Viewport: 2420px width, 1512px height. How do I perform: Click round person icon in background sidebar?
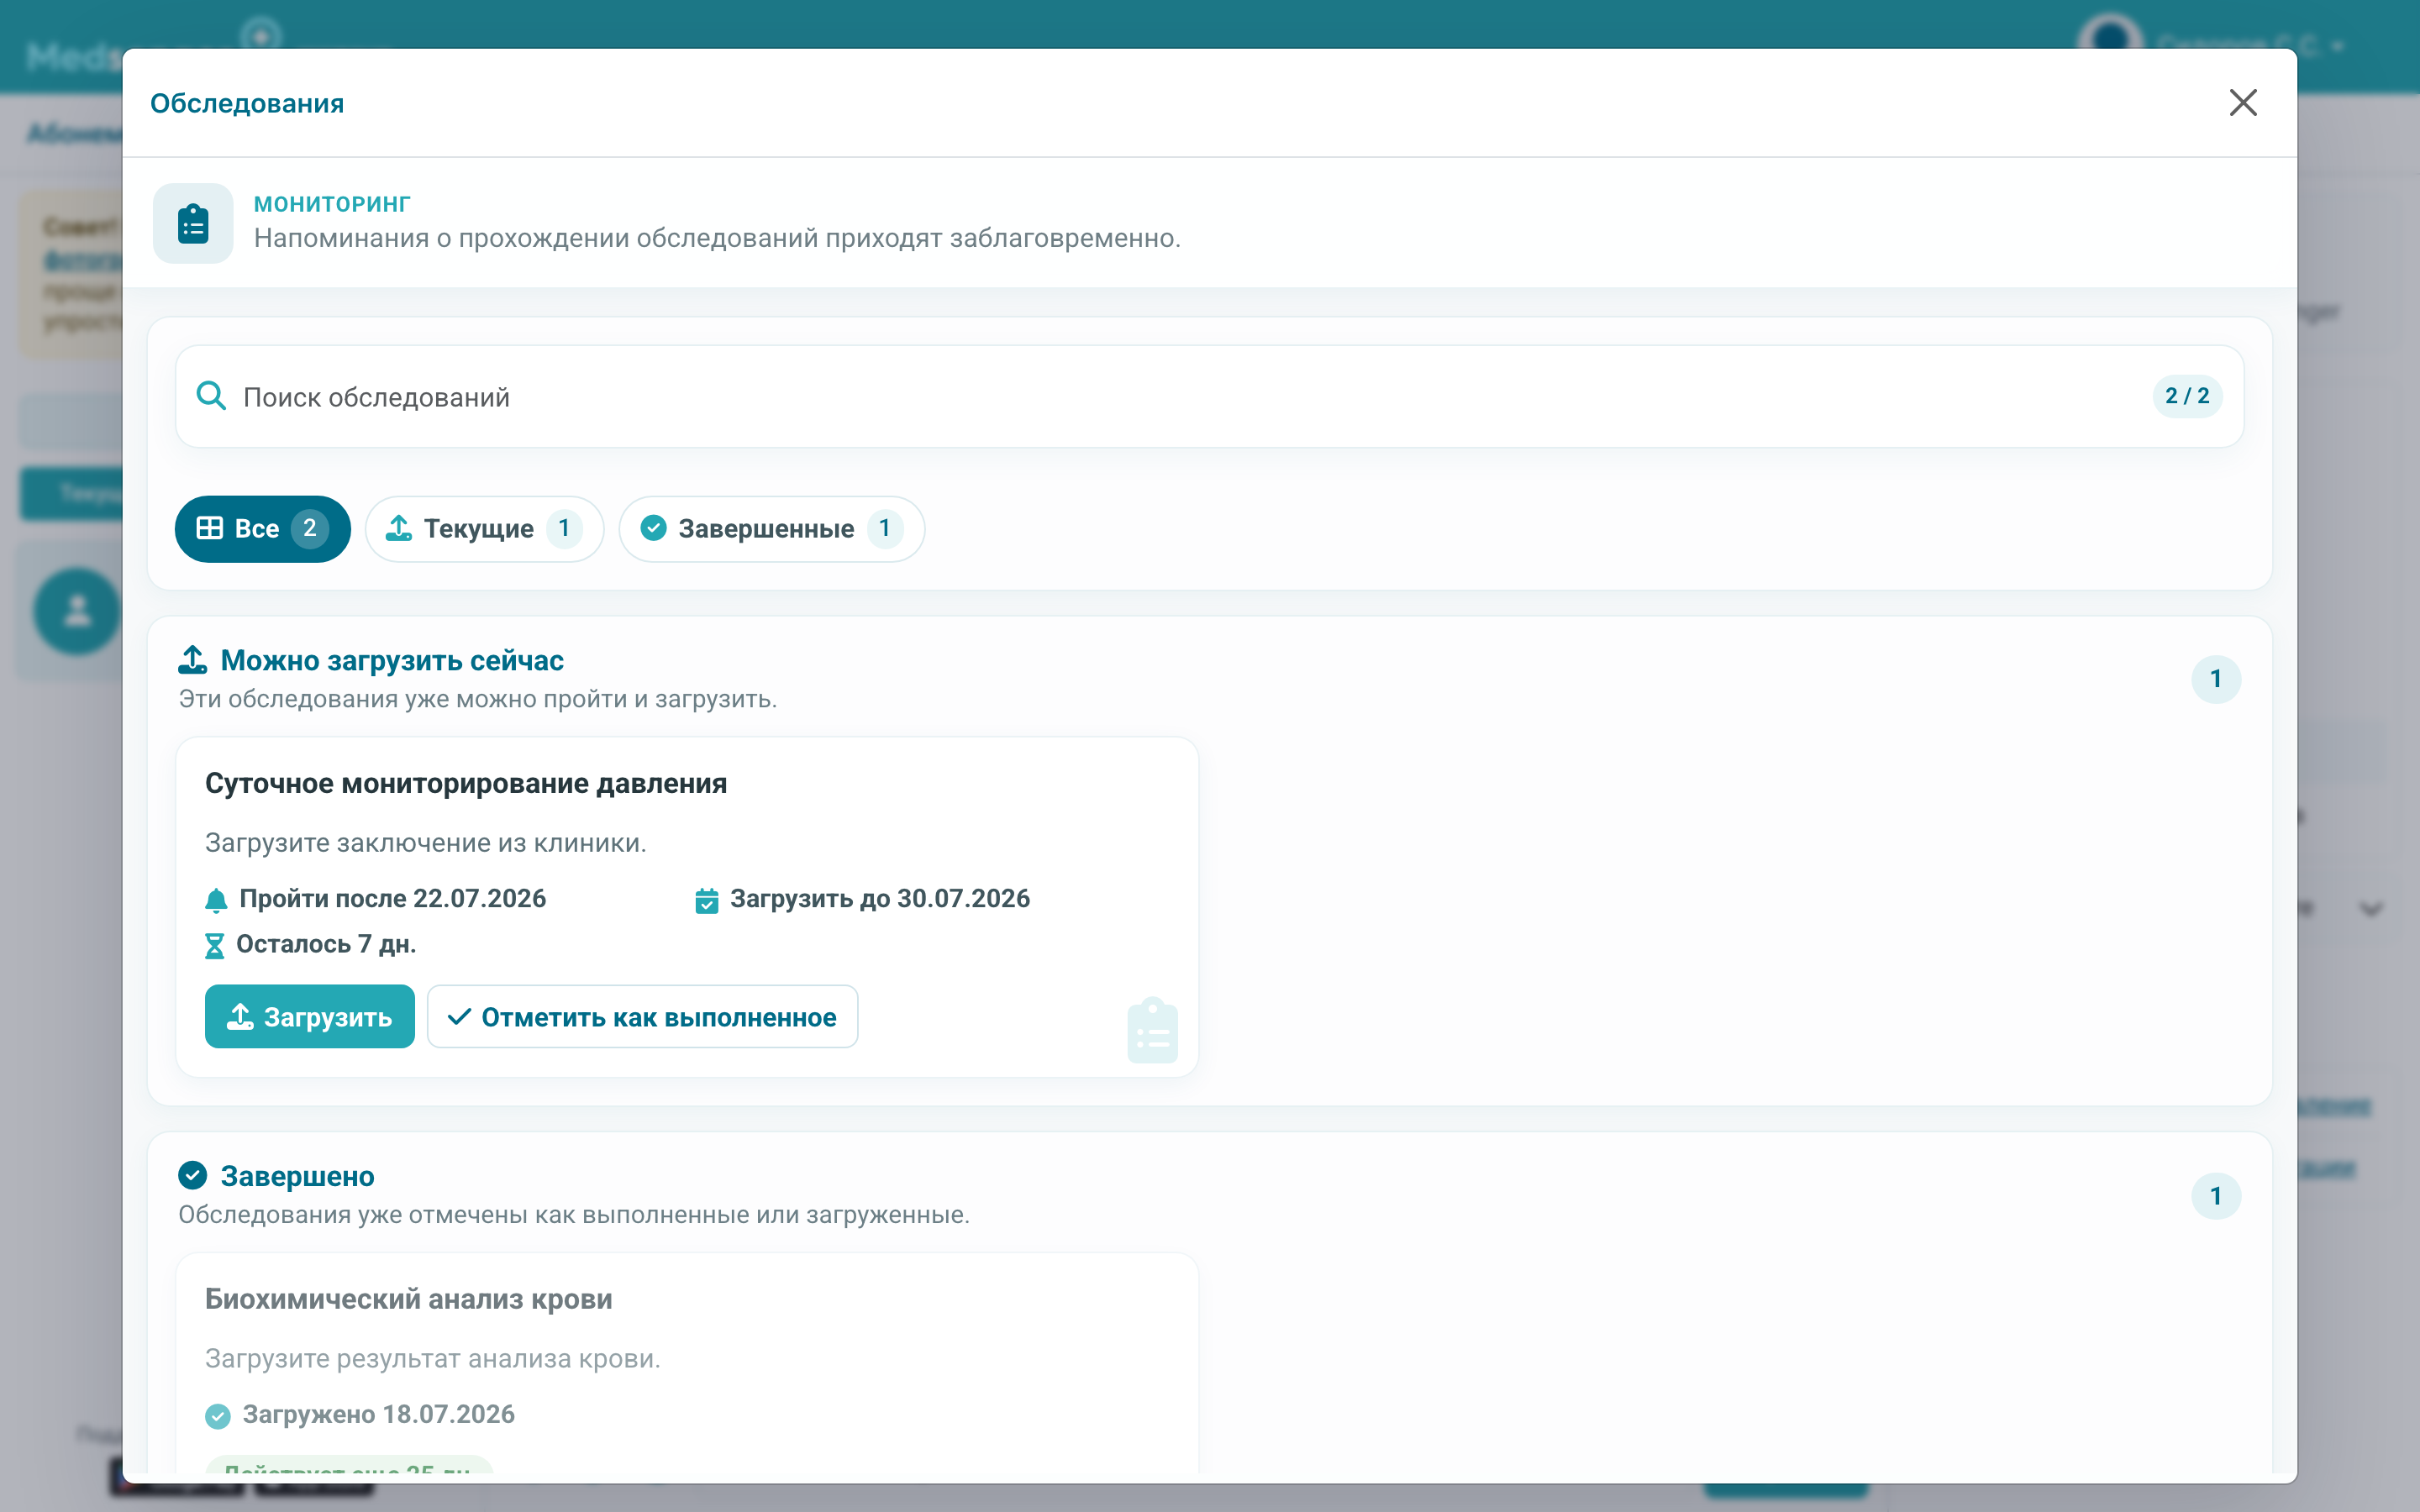click(x=77, y=611)
